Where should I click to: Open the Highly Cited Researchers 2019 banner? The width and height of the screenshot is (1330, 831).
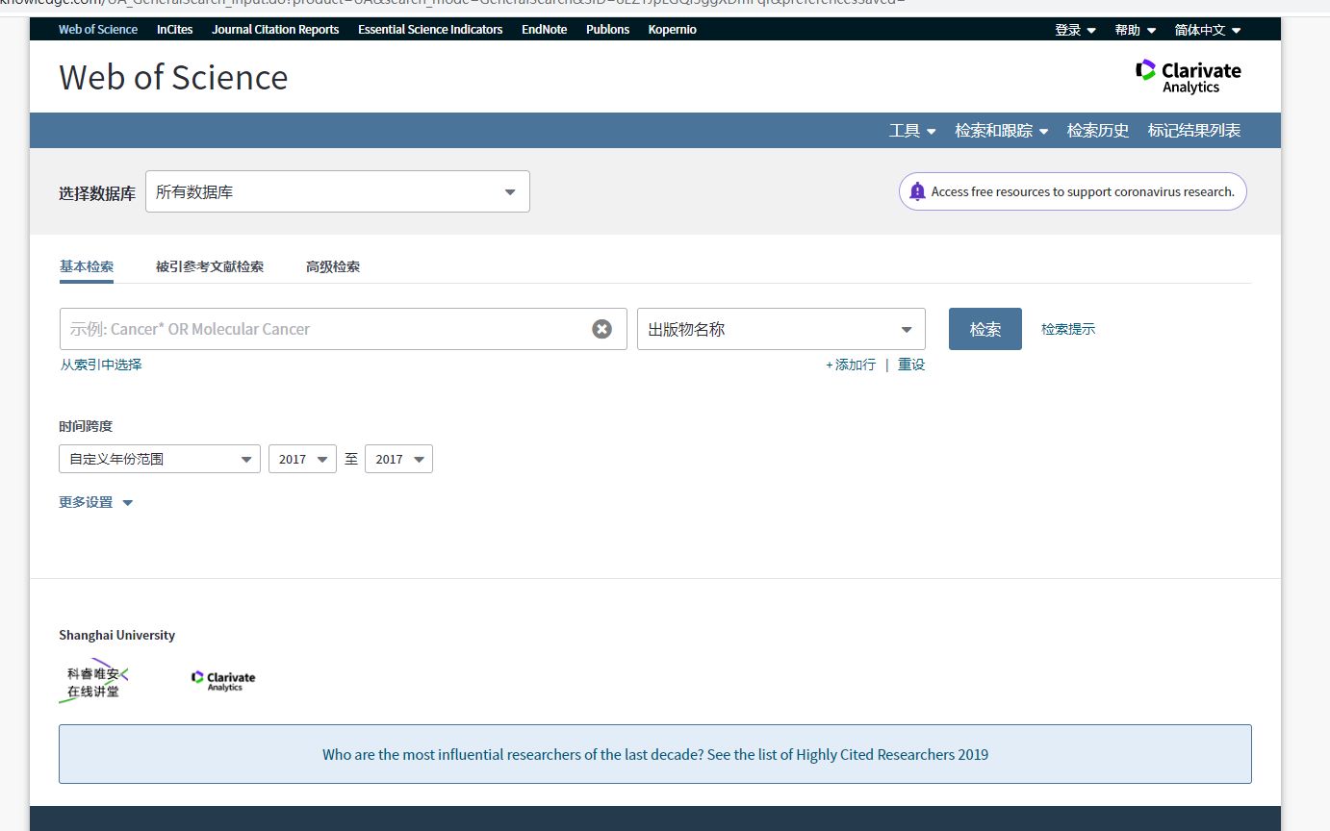(655, 754)
